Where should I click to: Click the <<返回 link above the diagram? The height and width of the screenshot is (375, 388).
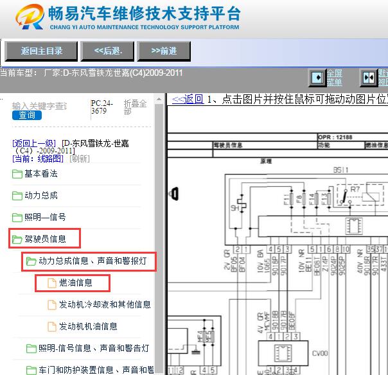click(x=188, y=100)
